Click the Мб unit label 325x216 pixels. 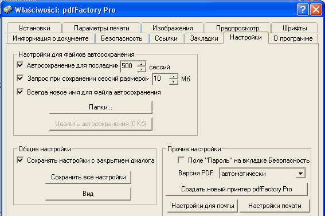[186, 79]
